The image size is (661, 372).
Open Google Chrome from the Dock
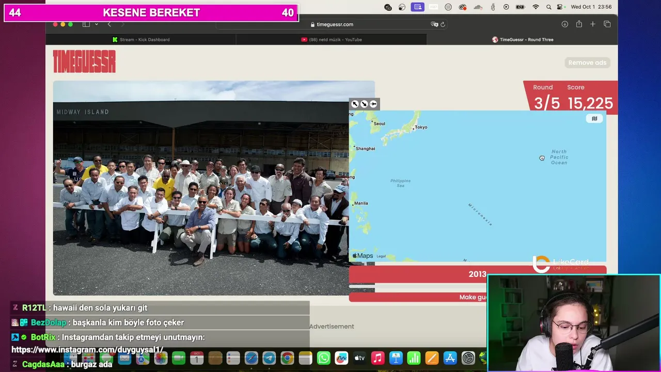287,358
